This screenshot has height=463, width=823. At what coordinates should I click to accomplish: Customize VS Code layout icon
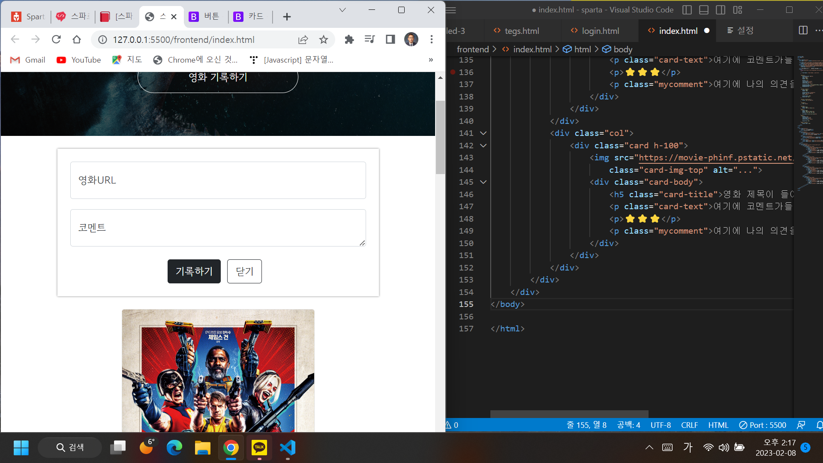[738, 10]
